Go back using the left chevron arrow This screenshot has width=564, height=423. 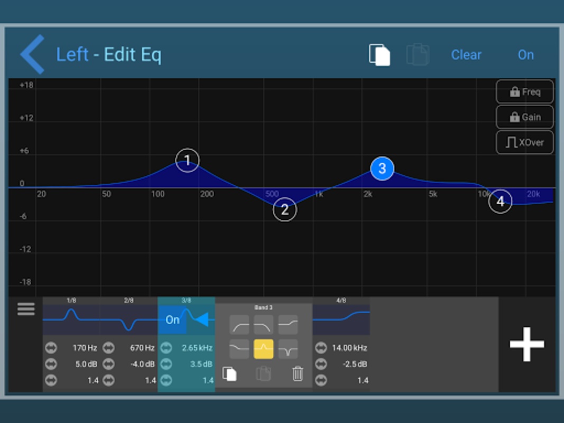tap(32, 54)
